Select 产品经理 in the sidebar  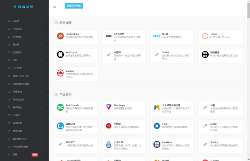point(24,29)
